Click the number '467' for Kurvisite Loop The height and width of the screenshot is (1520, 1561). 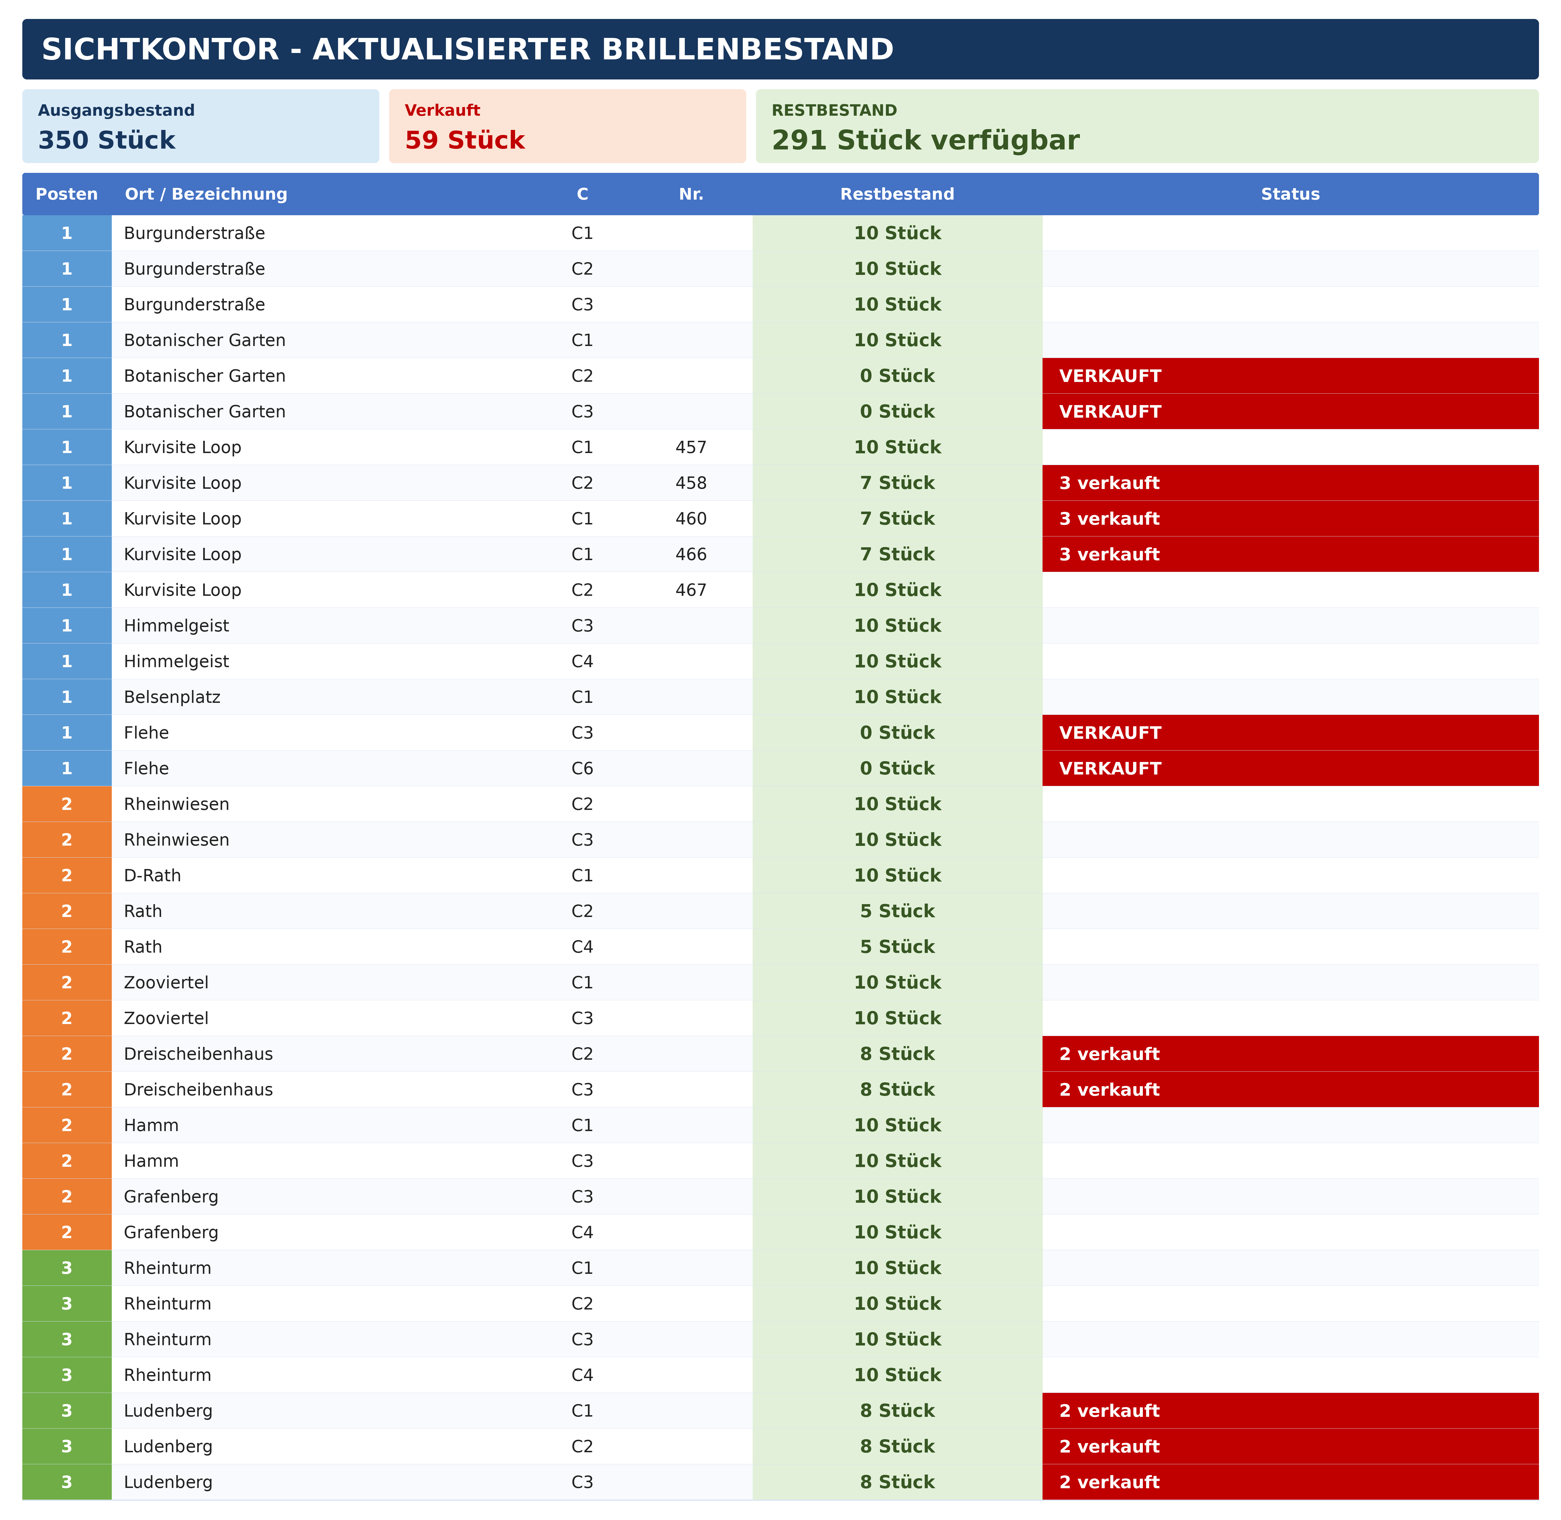point(691,590)
